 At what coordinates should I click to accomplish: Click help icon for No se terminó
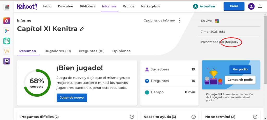click(255, 117)
